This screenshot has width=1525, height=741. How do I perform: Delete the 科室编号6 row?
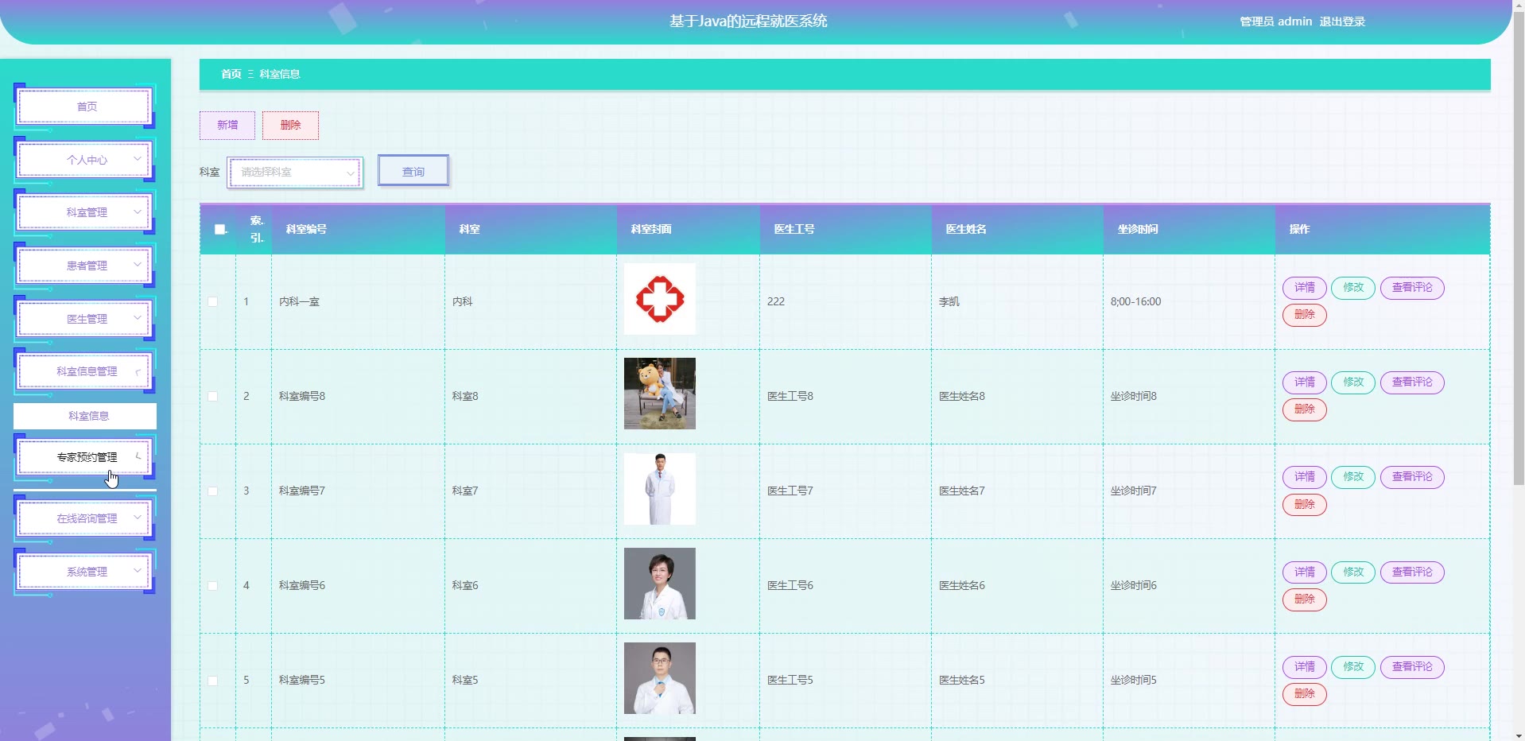(x=1305, y=599)
